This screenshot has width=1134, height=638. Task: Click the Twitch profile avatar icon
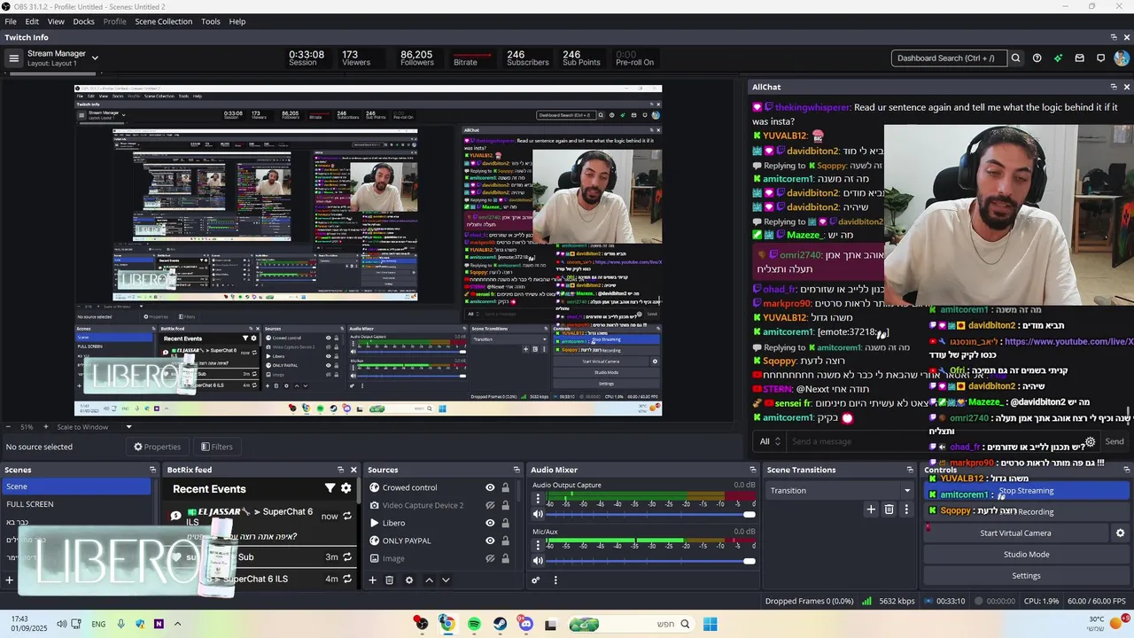click(1123, 58)
